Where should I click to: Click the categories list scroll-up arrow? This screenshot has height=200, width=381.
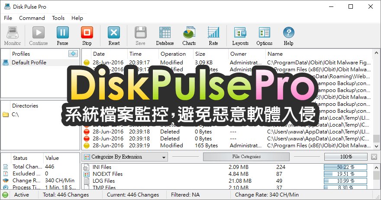[376, 168]
